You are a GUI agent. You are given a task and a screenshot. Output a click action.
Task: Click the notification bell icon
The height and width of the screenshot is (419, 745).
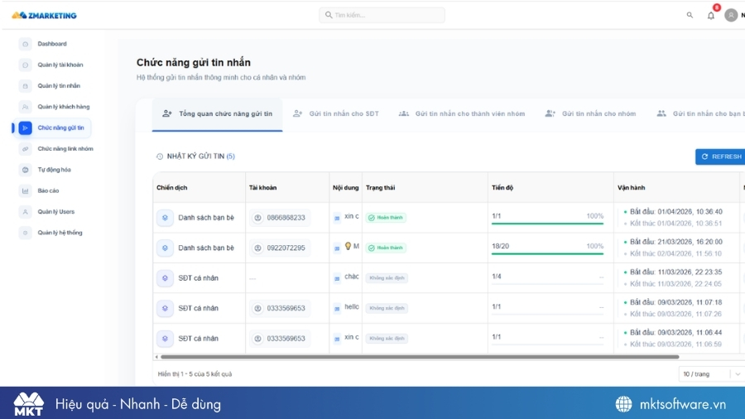[x=710, y=15]
